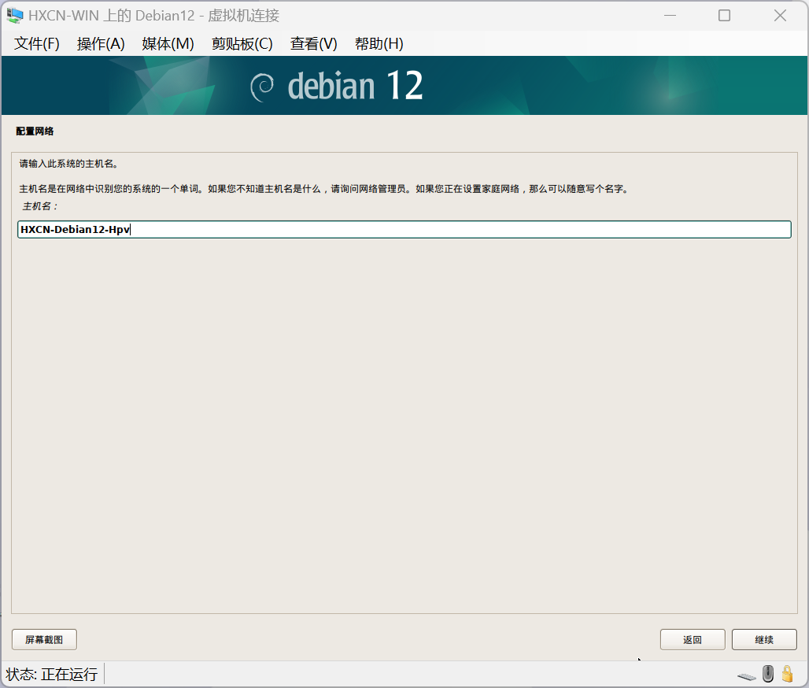This screenshot has width=809, height=688.
Task: Click the Debian swirl logo in banner
Action: click(262, 87)
